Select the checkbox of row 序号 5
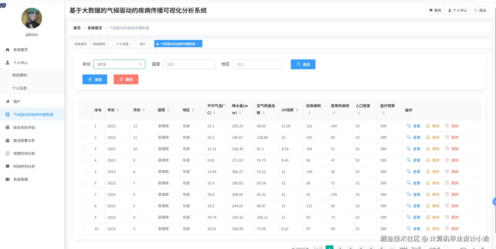 (x=85, y=171)
